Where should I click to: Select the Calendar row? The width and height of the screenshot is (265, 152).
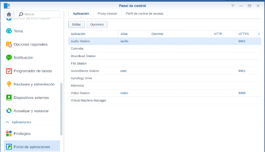(x=165, y=49)
